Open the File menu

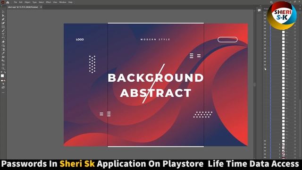click(16, 2)
